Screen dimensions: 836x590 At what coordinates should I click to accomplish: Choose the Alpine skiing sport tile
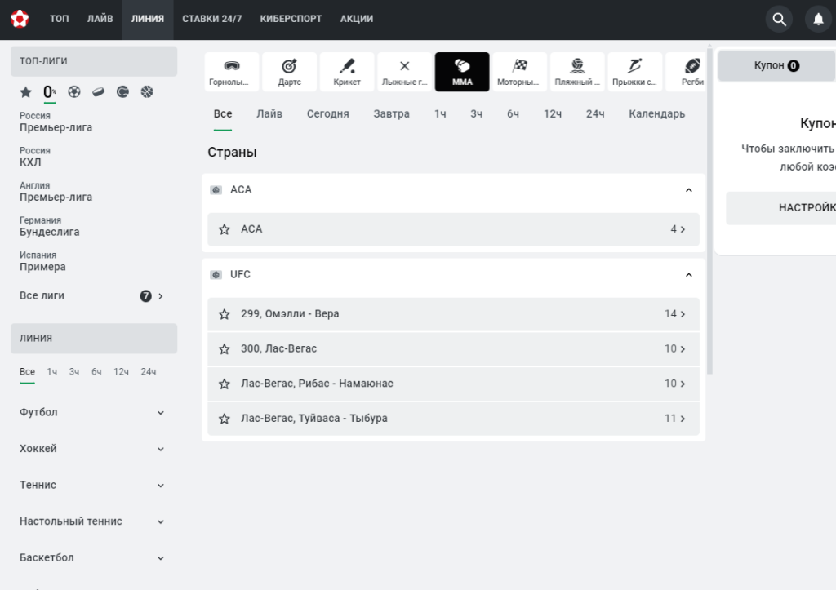[231, 72]
